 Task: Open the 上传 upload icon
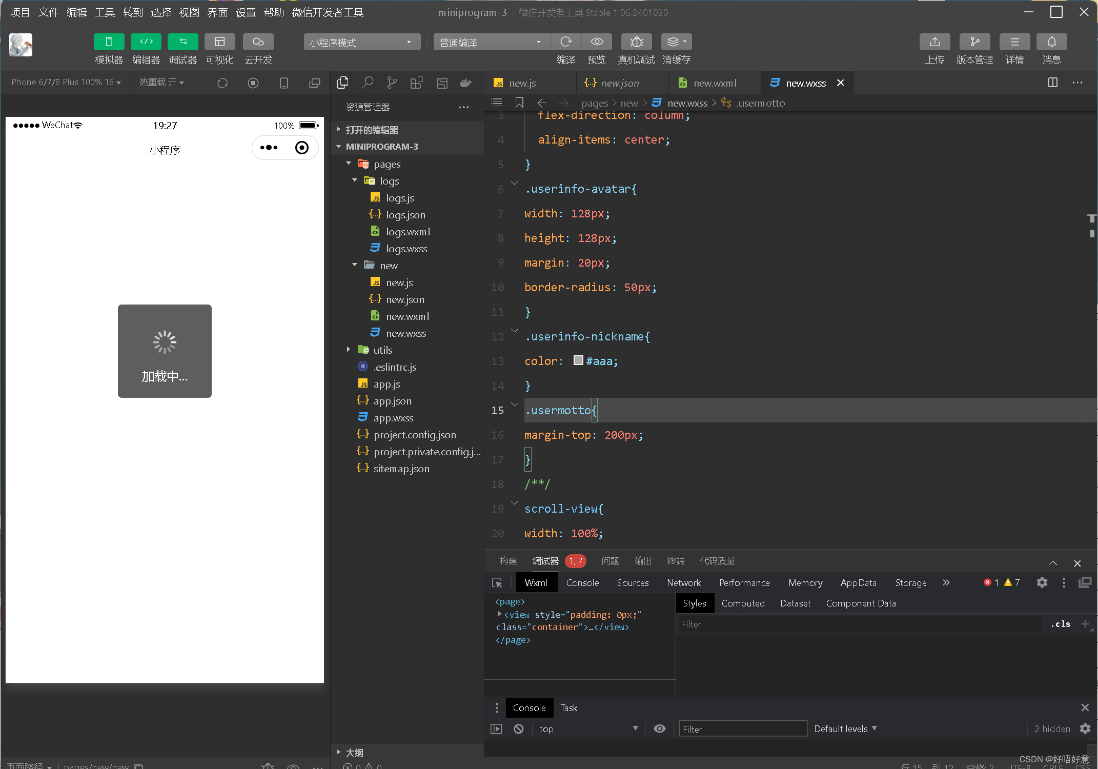[x=934, y=42]
